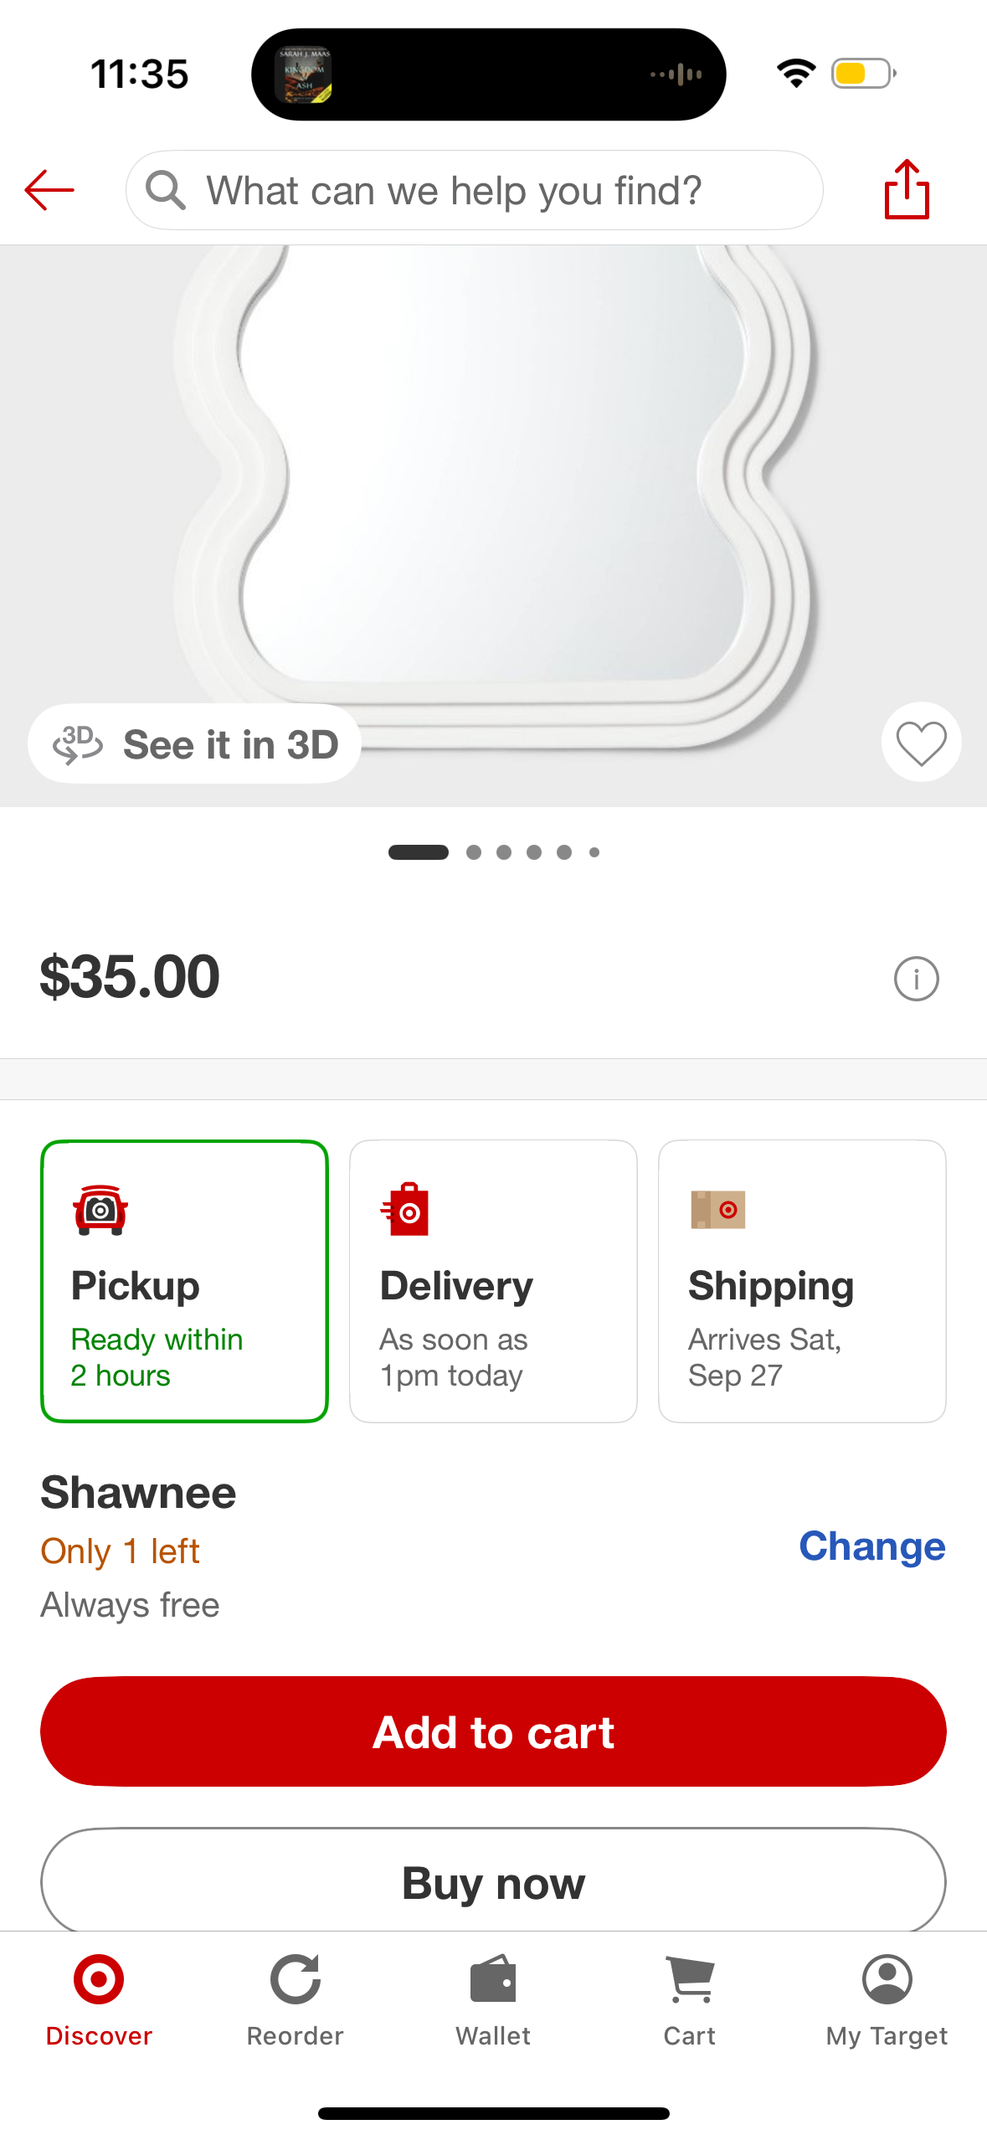Viewport: 987px width, 2140px height.
Task: View the Cart tab icon
Action: click(690, 1980)
